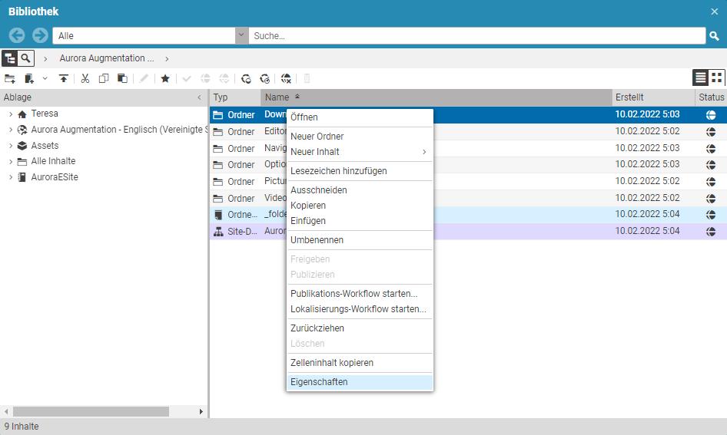Choose Eigenschaften from the context menu
The image size is (727, 435).
coord(319,381)
